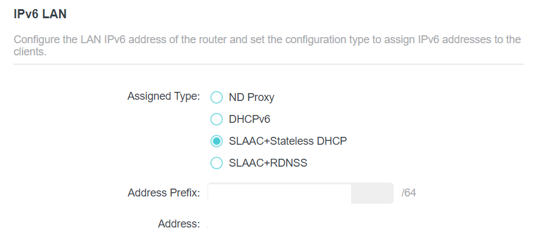Enable the SLAAC+RDNSS radio option circle

coord(217,163)
